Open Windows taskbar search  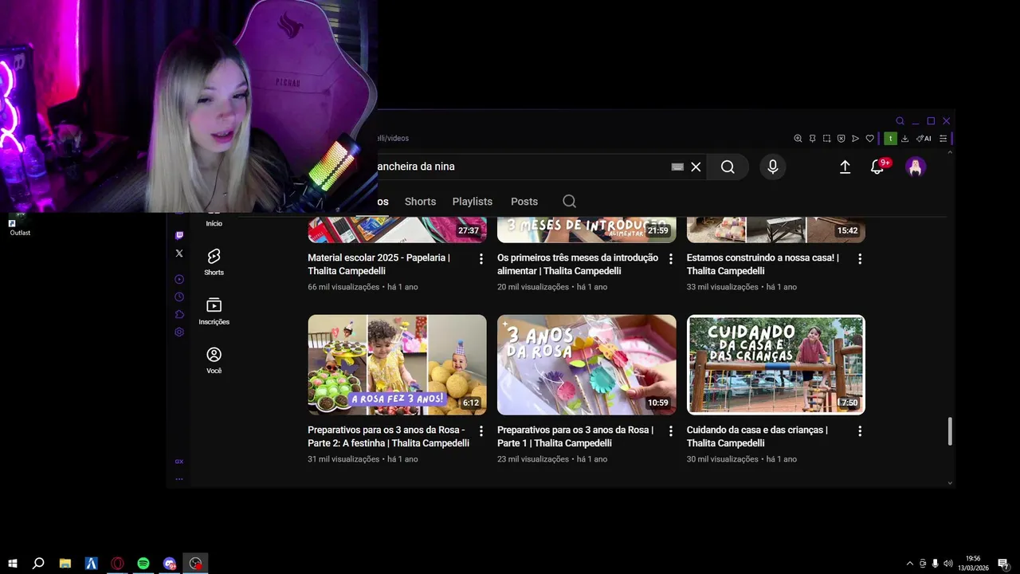coord(38,564)
